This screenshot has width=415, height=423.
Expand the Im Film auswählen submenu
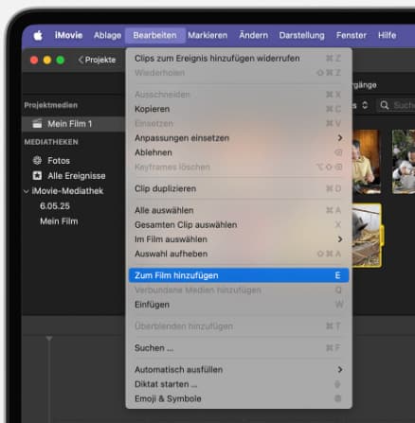point(239,239)
